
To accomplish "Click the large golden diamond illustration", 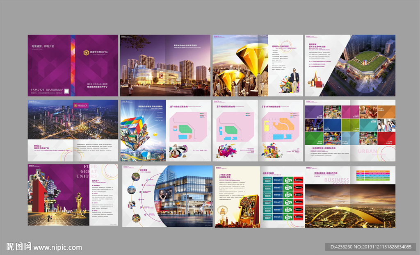I will (252, 59).
